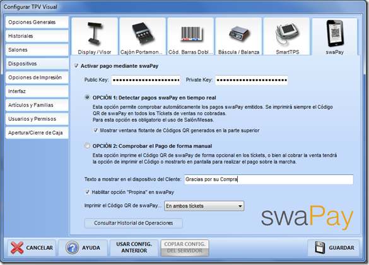Click COPIAR CONFIG. DEL SERVIDOR button
Viewport: 369px width, 265px height.
[x=185, y=247]
